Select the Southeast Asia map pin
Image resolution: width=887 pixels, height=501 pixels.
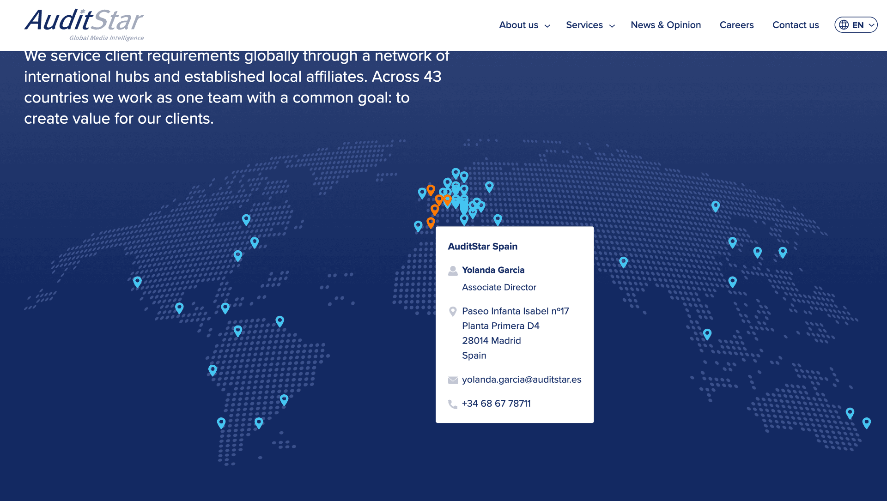point(707,334)
